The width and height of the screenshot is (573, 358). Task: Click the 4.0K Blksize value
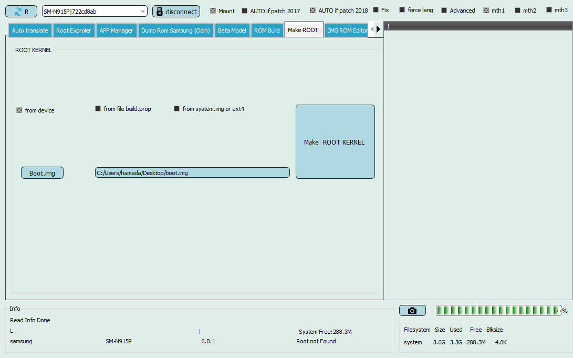pos(501,342)
